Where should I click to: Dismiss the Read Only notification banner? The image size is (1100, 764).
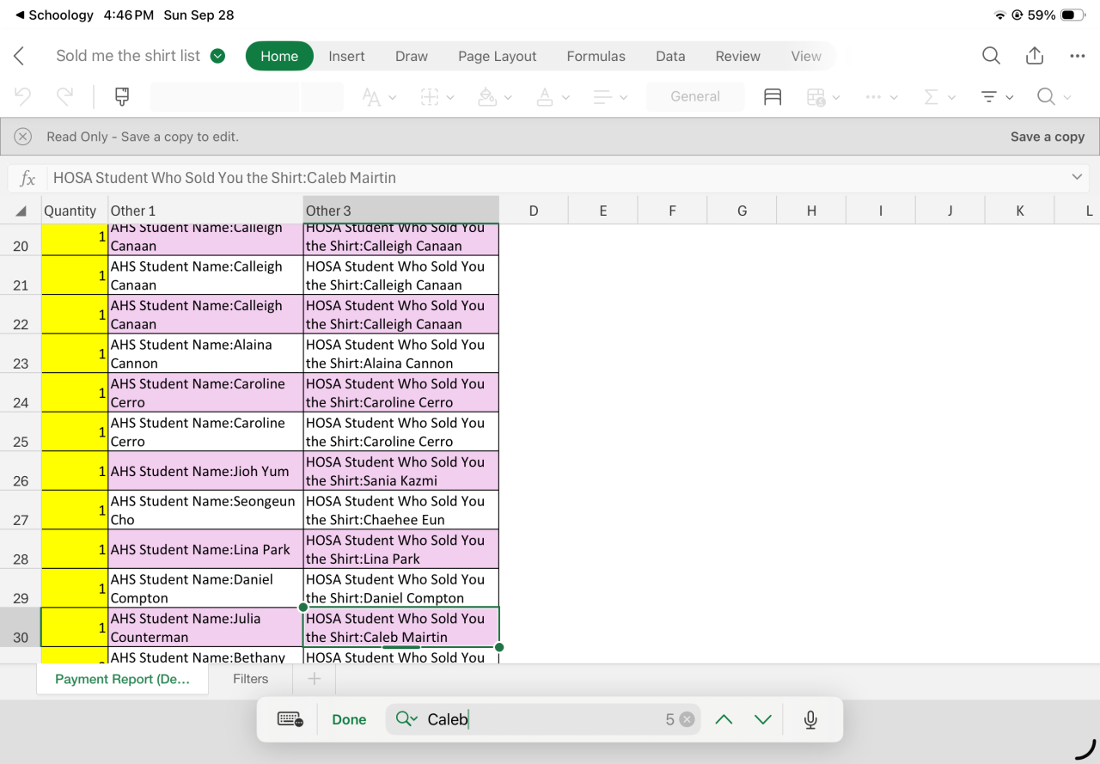coord(23,137)
